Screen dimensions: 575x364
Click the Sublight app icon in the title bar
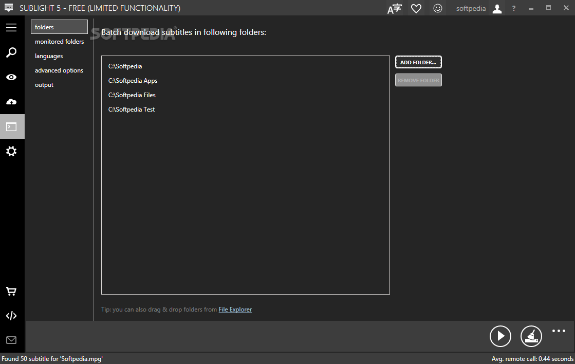point(8,8)
